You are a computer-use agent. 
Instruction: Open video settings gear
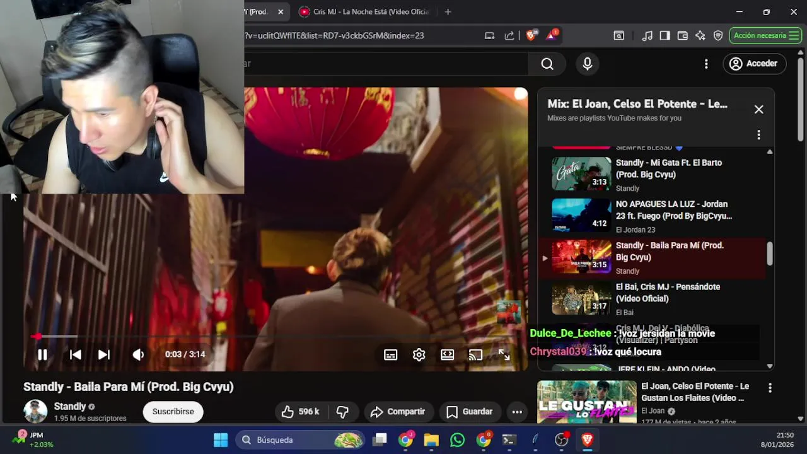419,354
